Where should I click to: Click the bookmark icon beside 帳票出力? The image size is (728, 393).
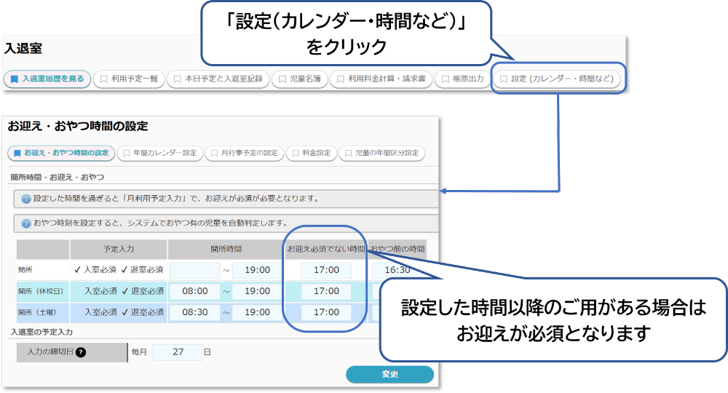(x=446, y=79)
